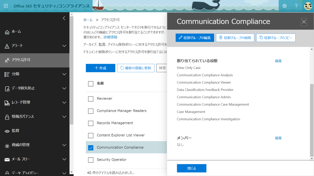Viewport: 314px width, 176px height.
Task: Open the app launcher waffle icon
Action: pos(6,6)
